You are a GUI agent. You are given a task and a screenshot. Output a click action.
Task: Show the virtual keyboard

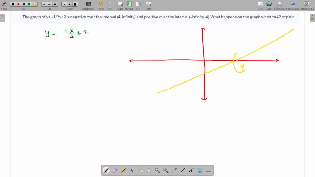click(x=209, y=170)
